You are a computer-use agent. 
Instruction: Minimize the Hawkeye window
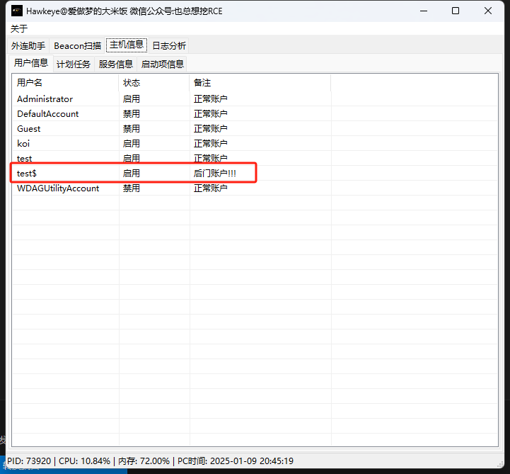(424, 11)
